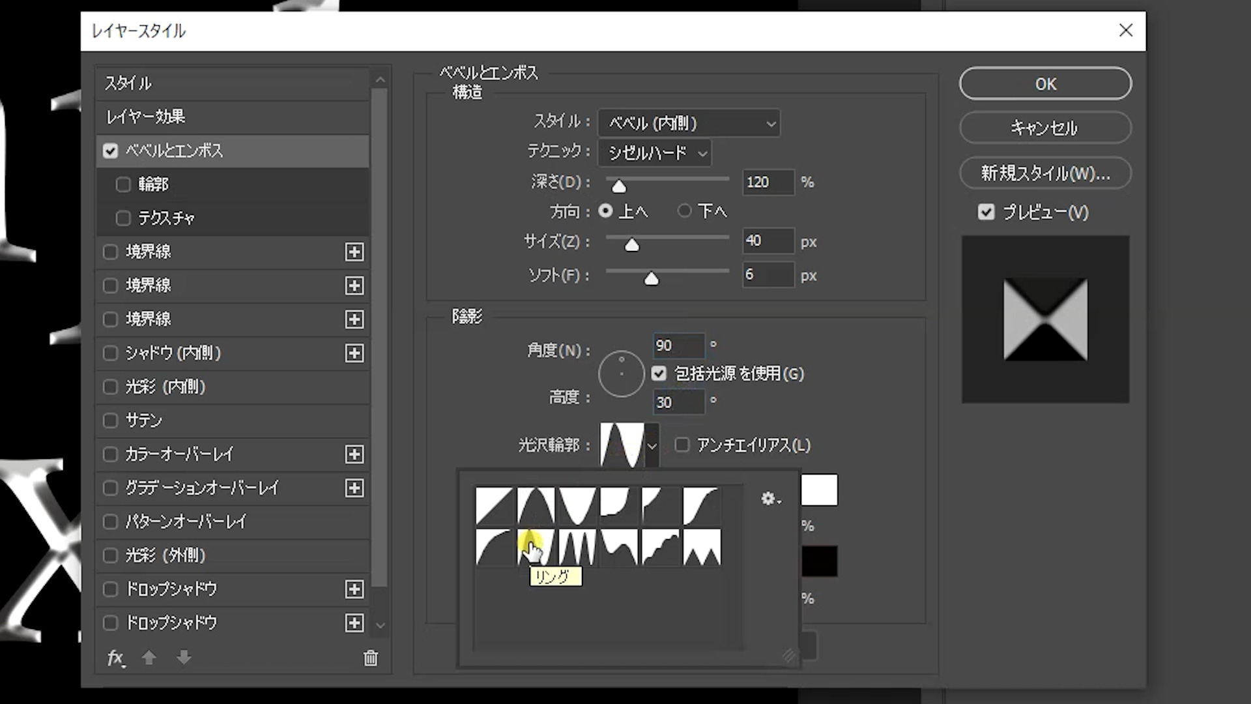Move effect up with the arrow icon
Screen dimensions: 1251x704
(x=149, y=658)
